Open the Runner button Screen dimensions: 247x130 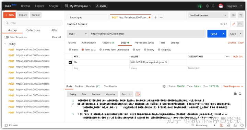36,15
